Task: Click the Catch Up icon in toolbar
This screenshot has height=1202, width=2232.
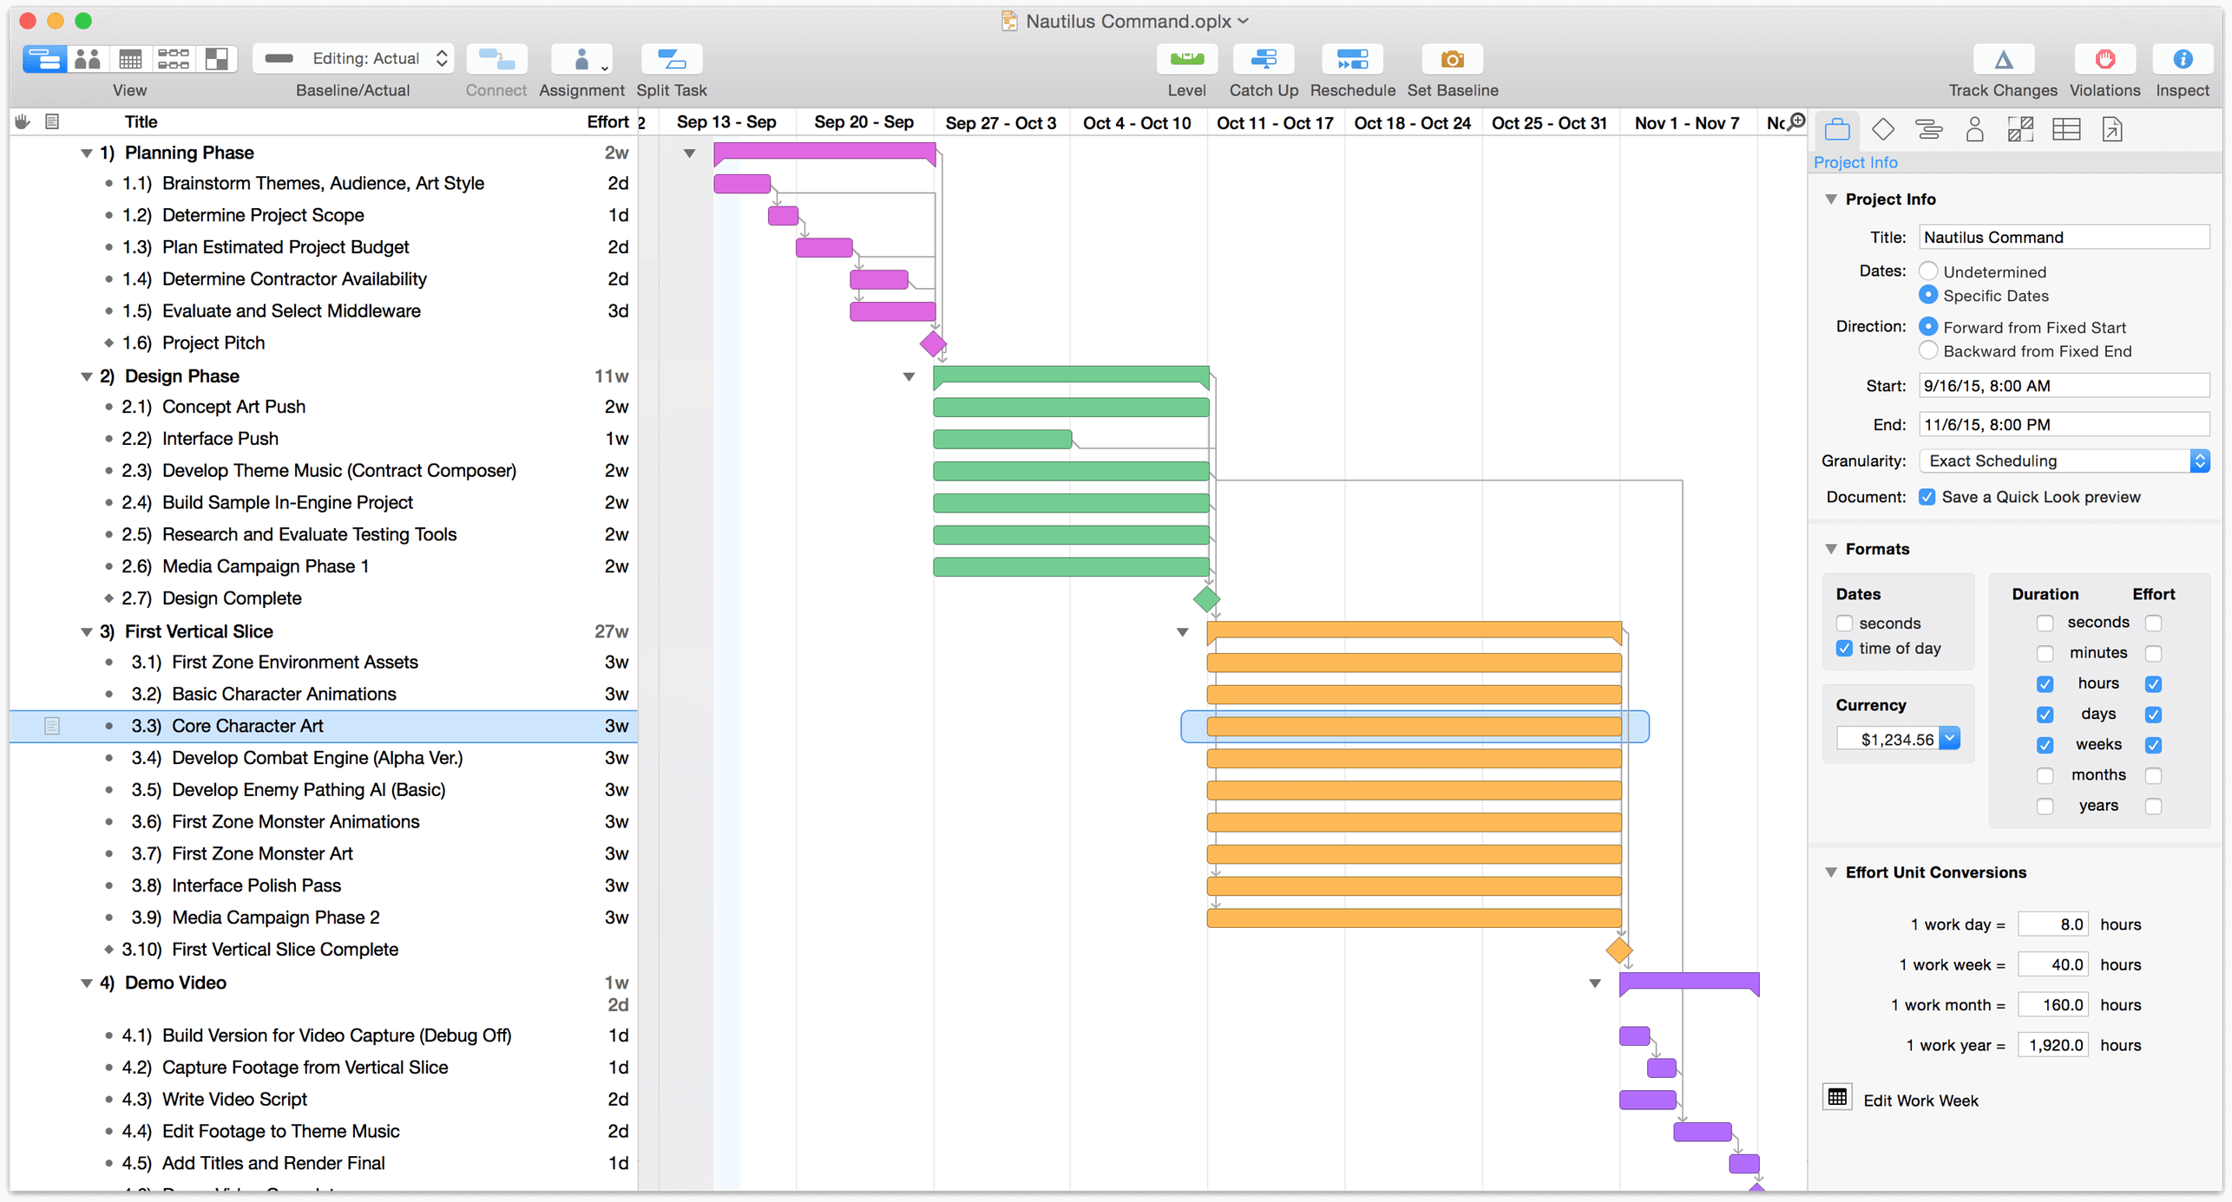Action: pyautogui.click(x=1265, y=59)
